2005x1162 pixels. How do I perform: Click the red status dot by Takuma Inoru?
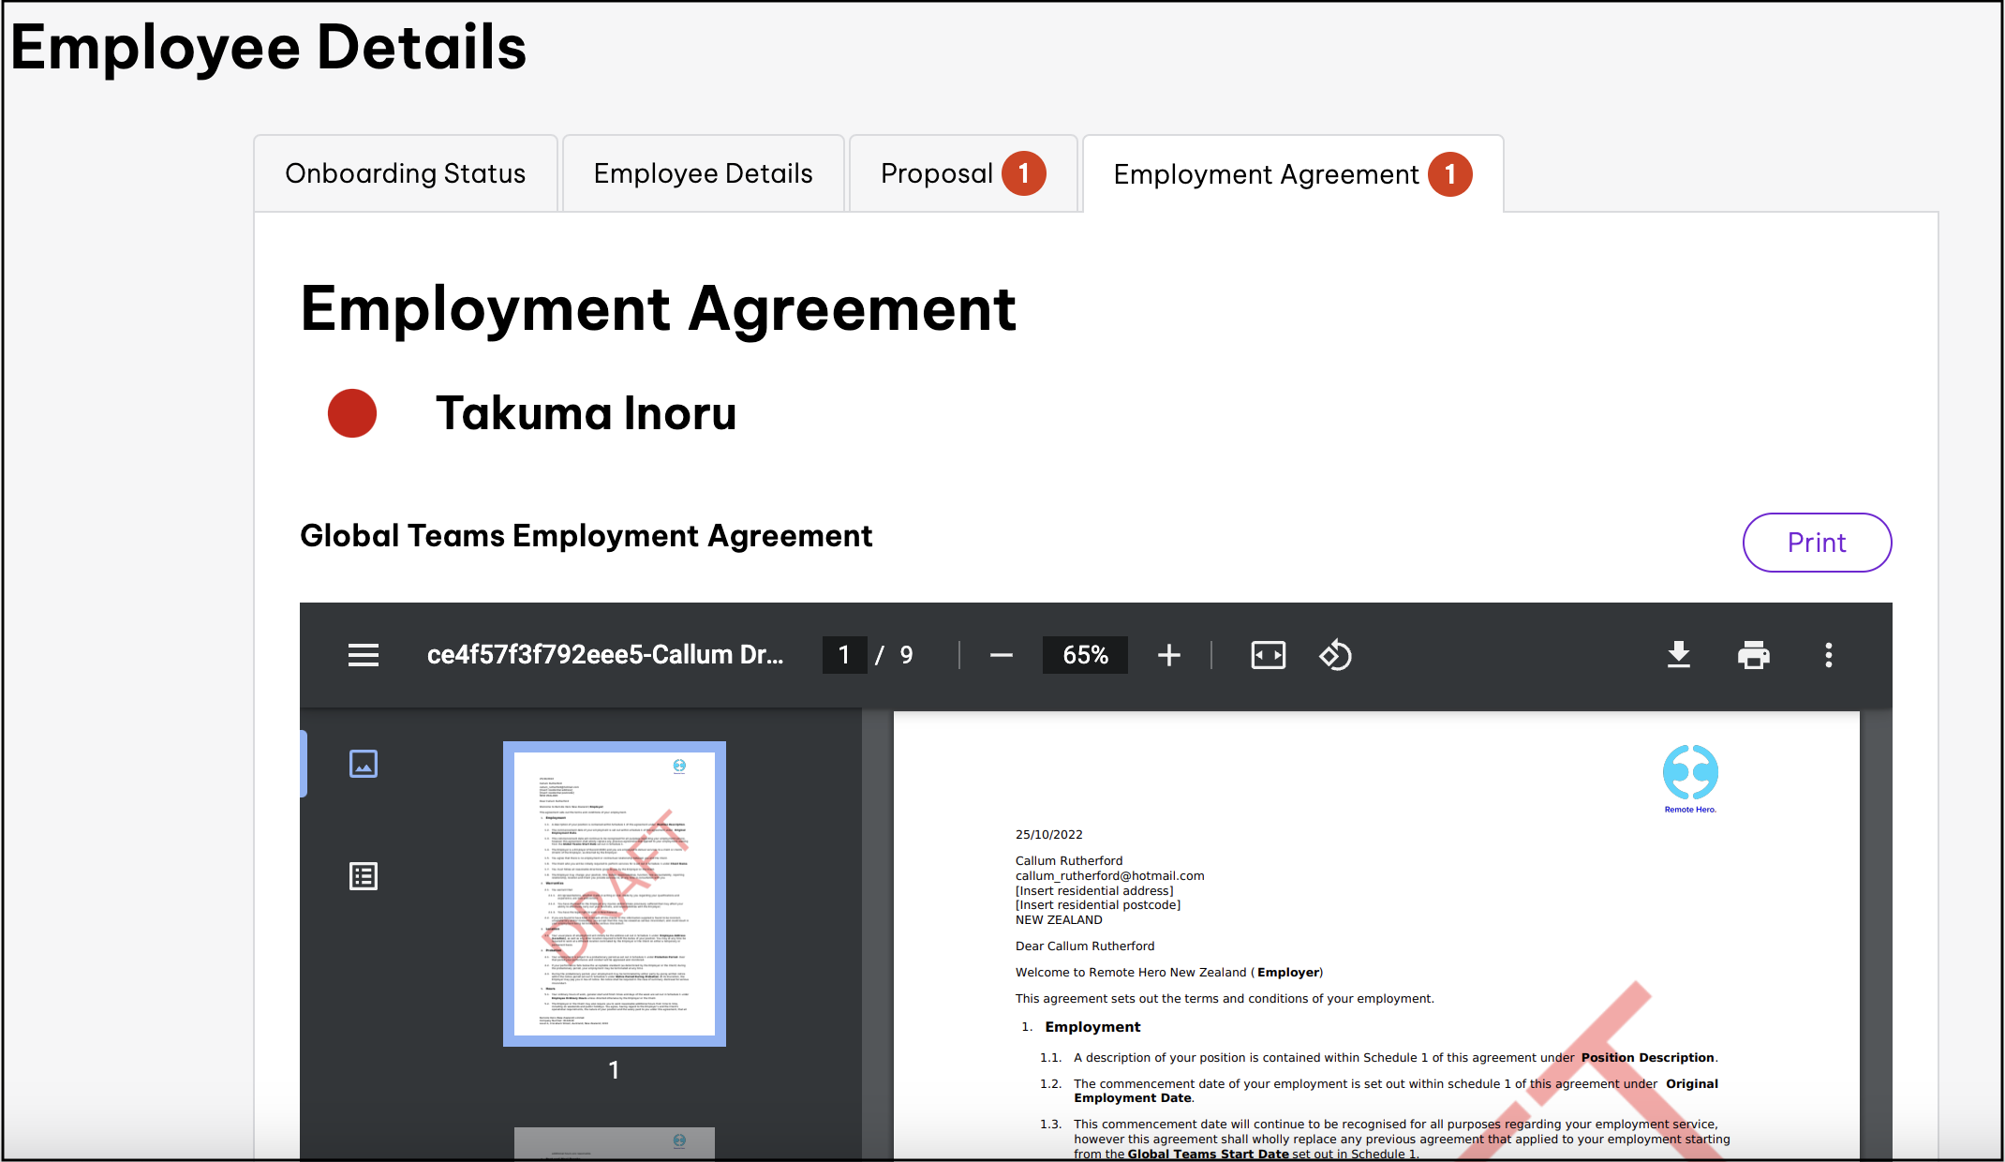click(x=352, y=413)
